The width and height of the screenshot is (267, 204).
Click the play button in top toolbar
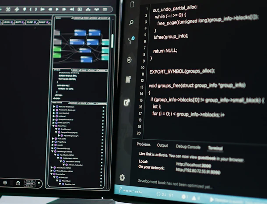pos(57,9)
